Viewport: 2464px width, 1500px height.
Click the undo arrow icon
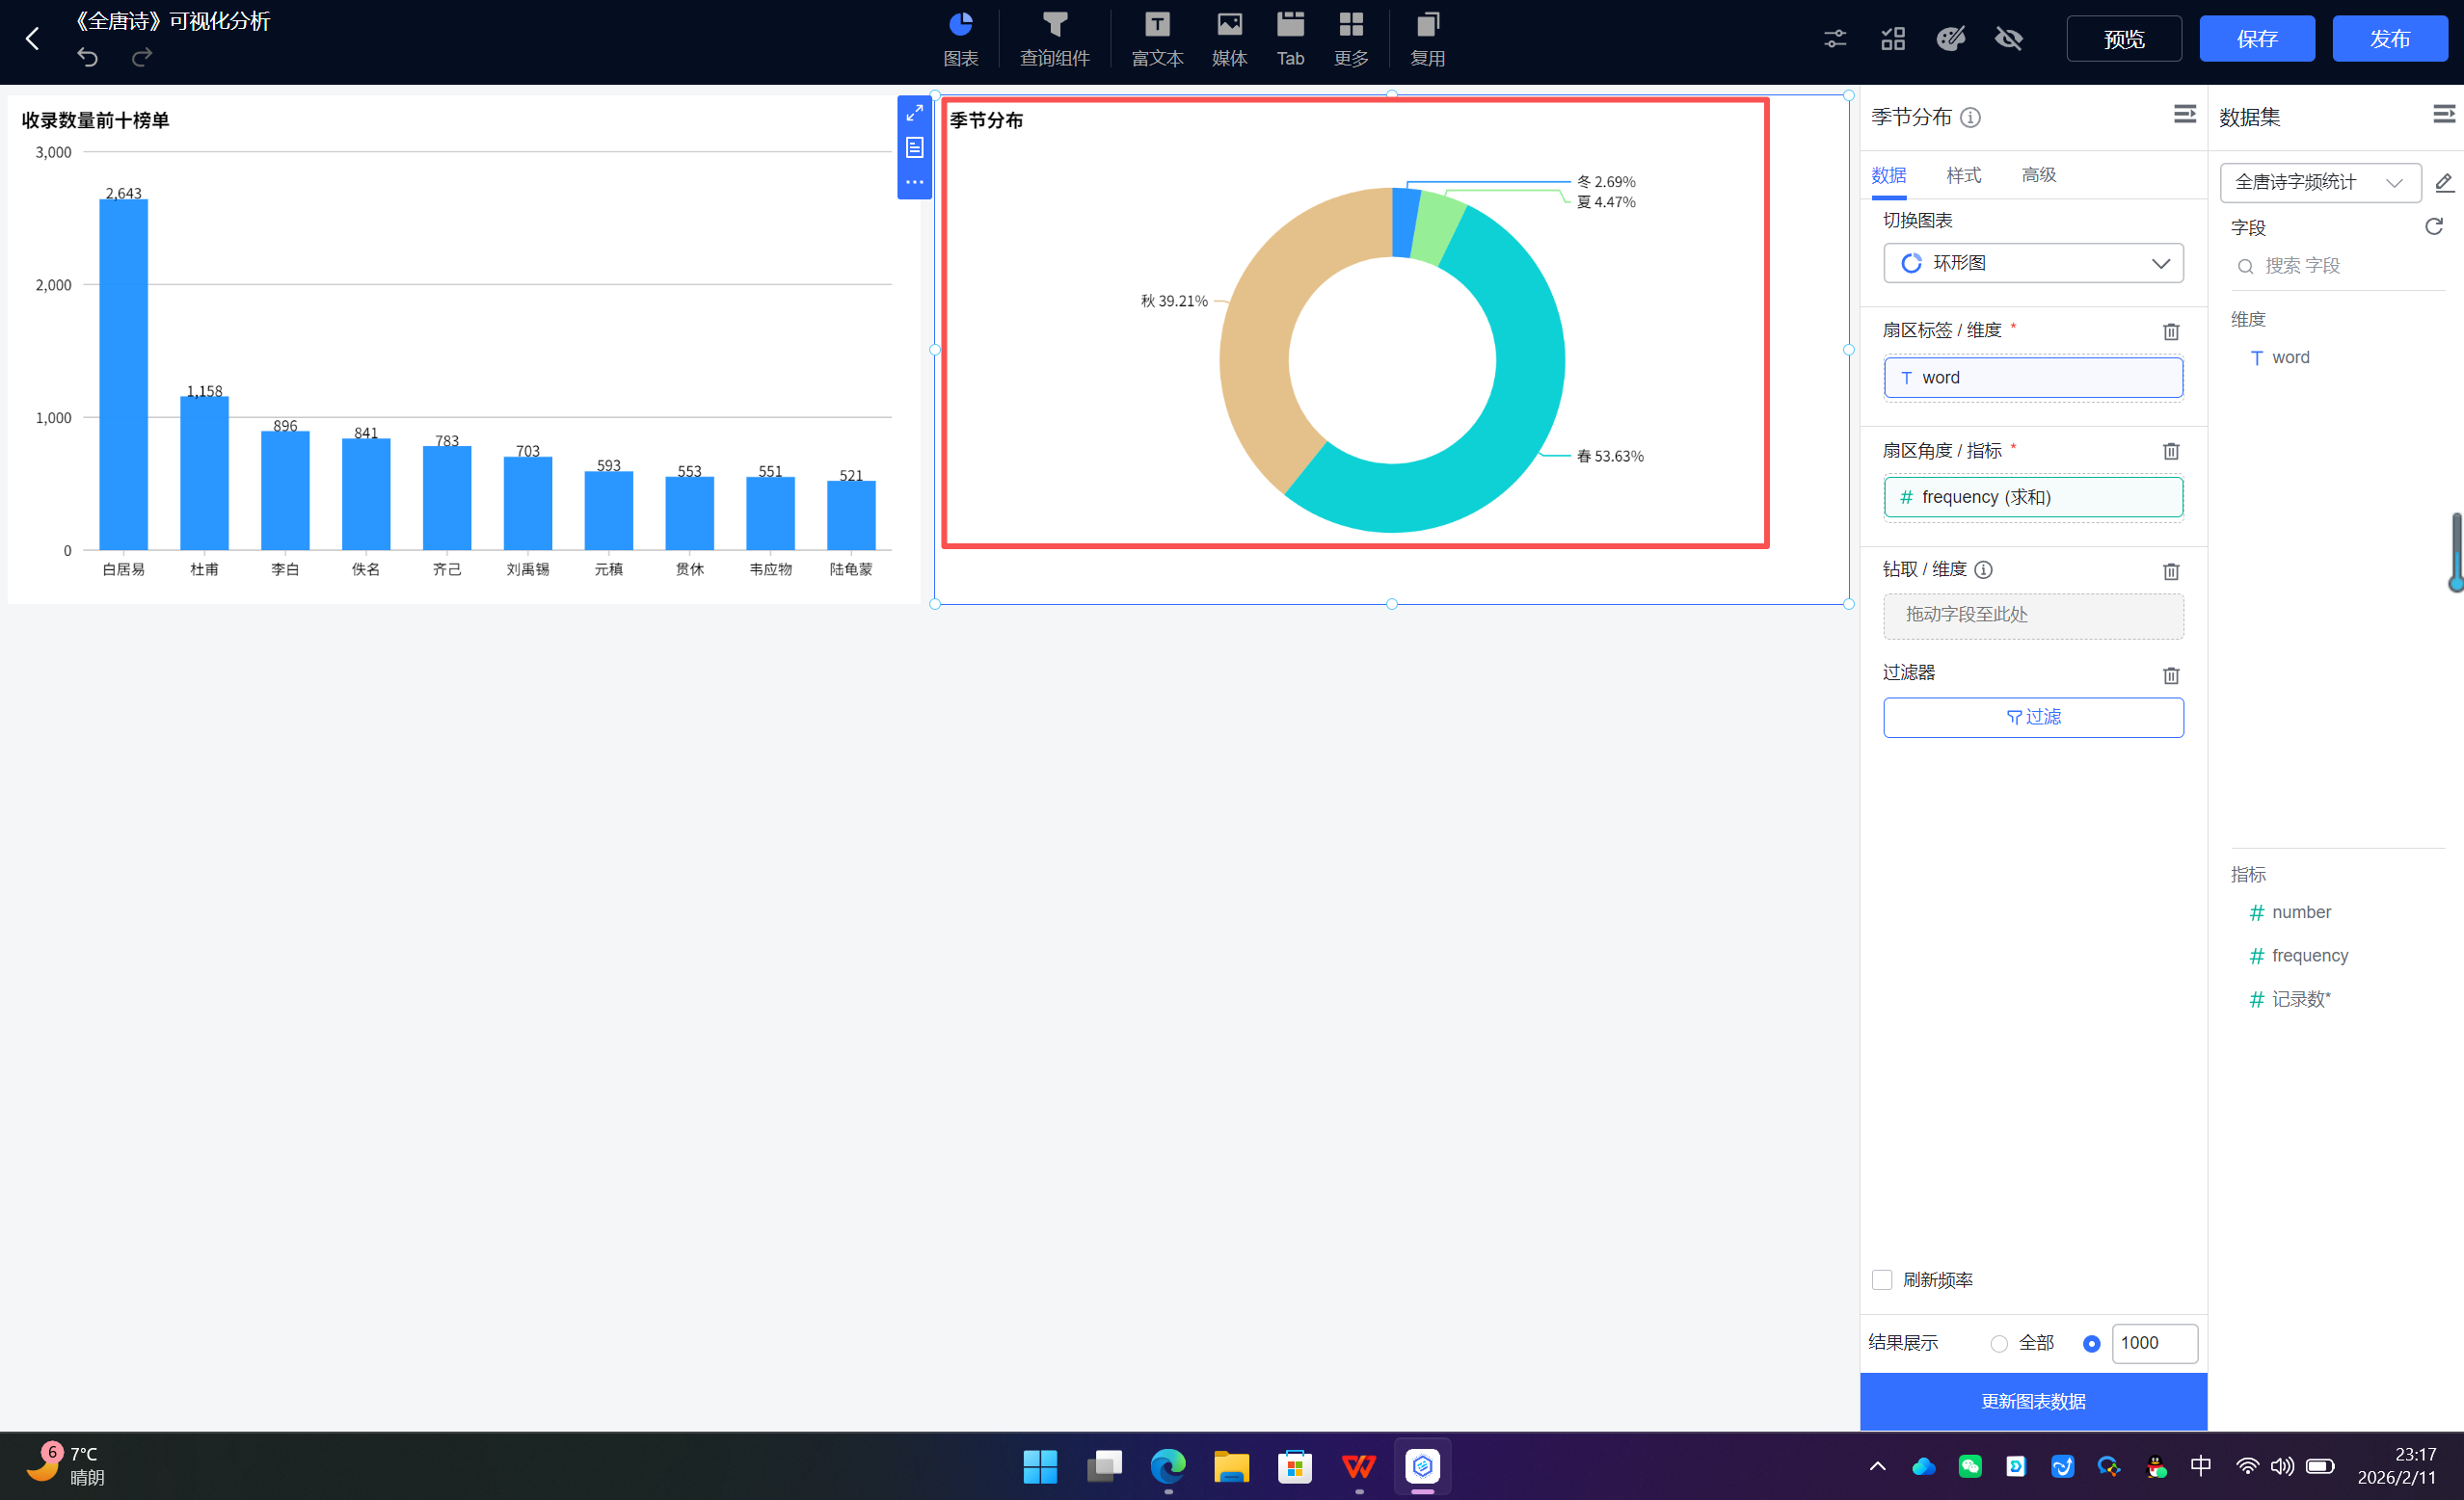pyautogui.click(x=88, y=58)
